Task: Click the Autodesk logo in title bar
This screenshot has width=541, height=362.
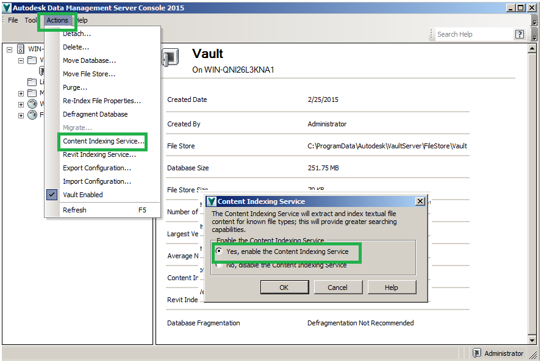Action: point(7,7)
